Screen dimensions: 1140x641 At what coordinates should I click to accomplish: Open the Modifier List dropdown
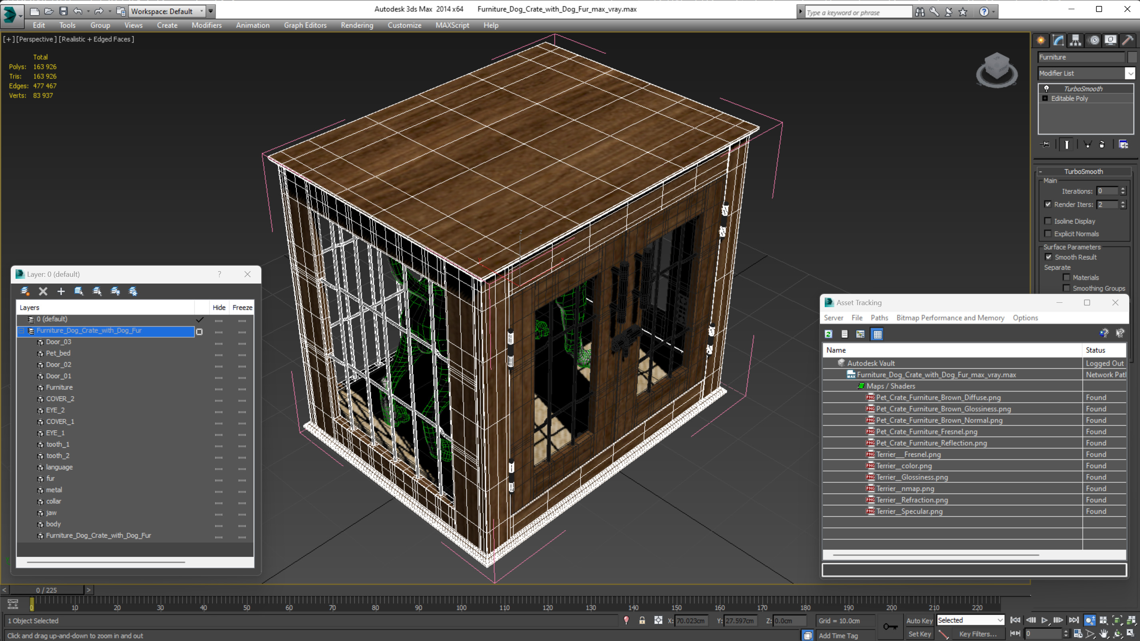pos(1130,73)
